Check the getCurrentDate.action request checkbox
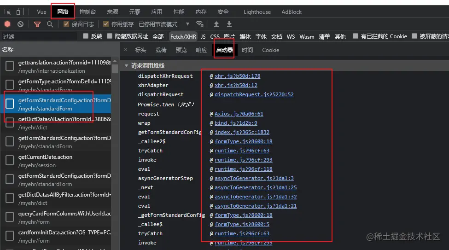The image size is (449, 250). tap(10, 160)
